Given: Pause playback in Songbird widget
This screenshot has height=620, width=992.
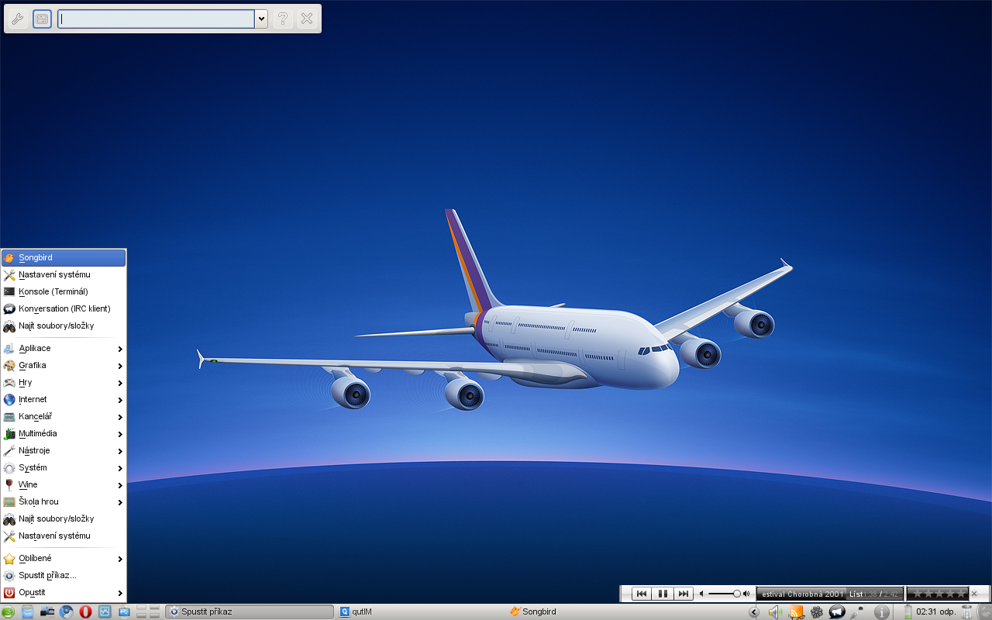Looking at the screenshot, I should (x=663, y=594).
